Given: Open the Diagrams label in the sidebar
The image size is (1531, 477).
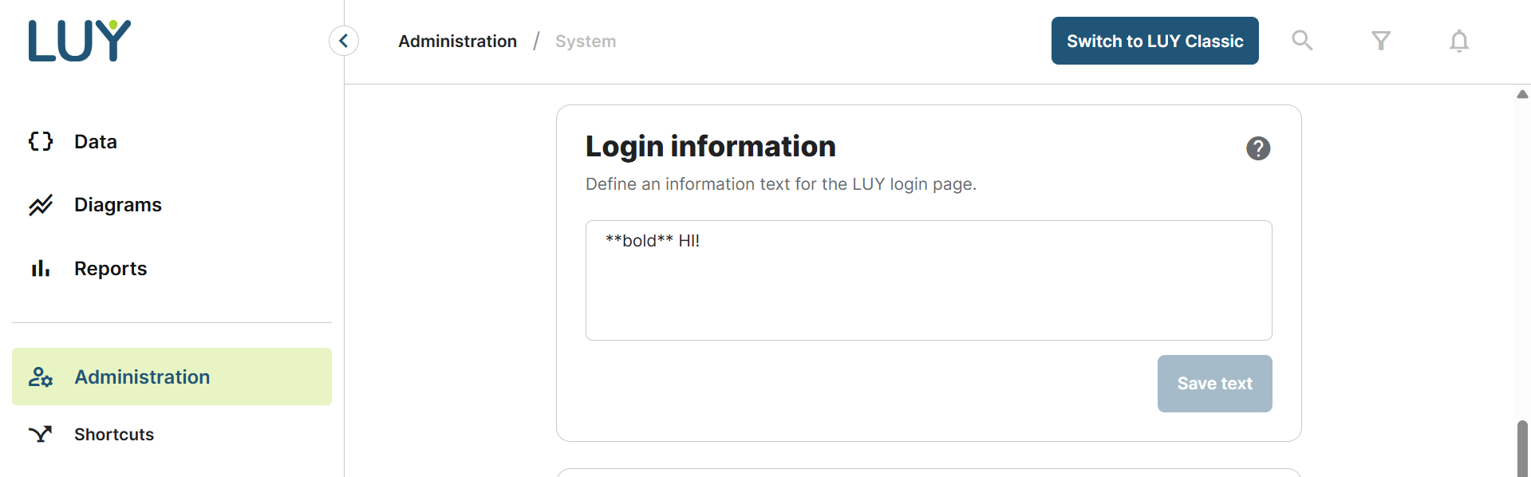Looking at the screenshot, I should click(118, 205).
